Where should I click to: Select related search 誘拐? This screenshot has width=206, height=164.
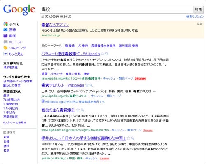tap(7, 146)
